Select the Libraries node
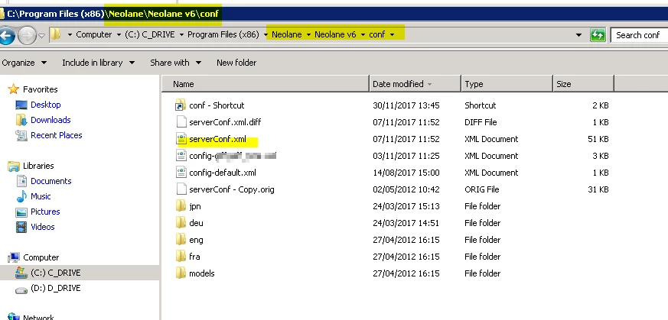The image size is (668, 320). click(x=38, y=166)
